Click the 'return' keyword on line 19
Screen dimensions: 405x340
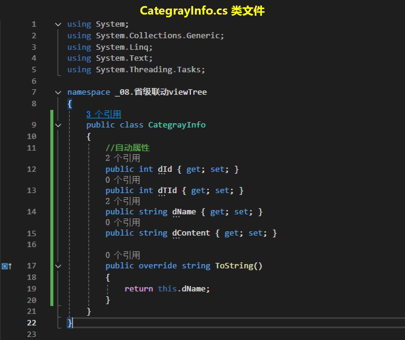(x=139, y=289)
